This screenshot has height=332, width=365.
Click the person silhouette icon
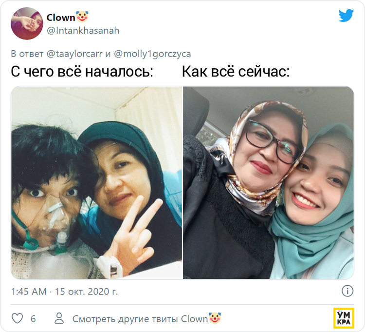(x=59, y=318)
